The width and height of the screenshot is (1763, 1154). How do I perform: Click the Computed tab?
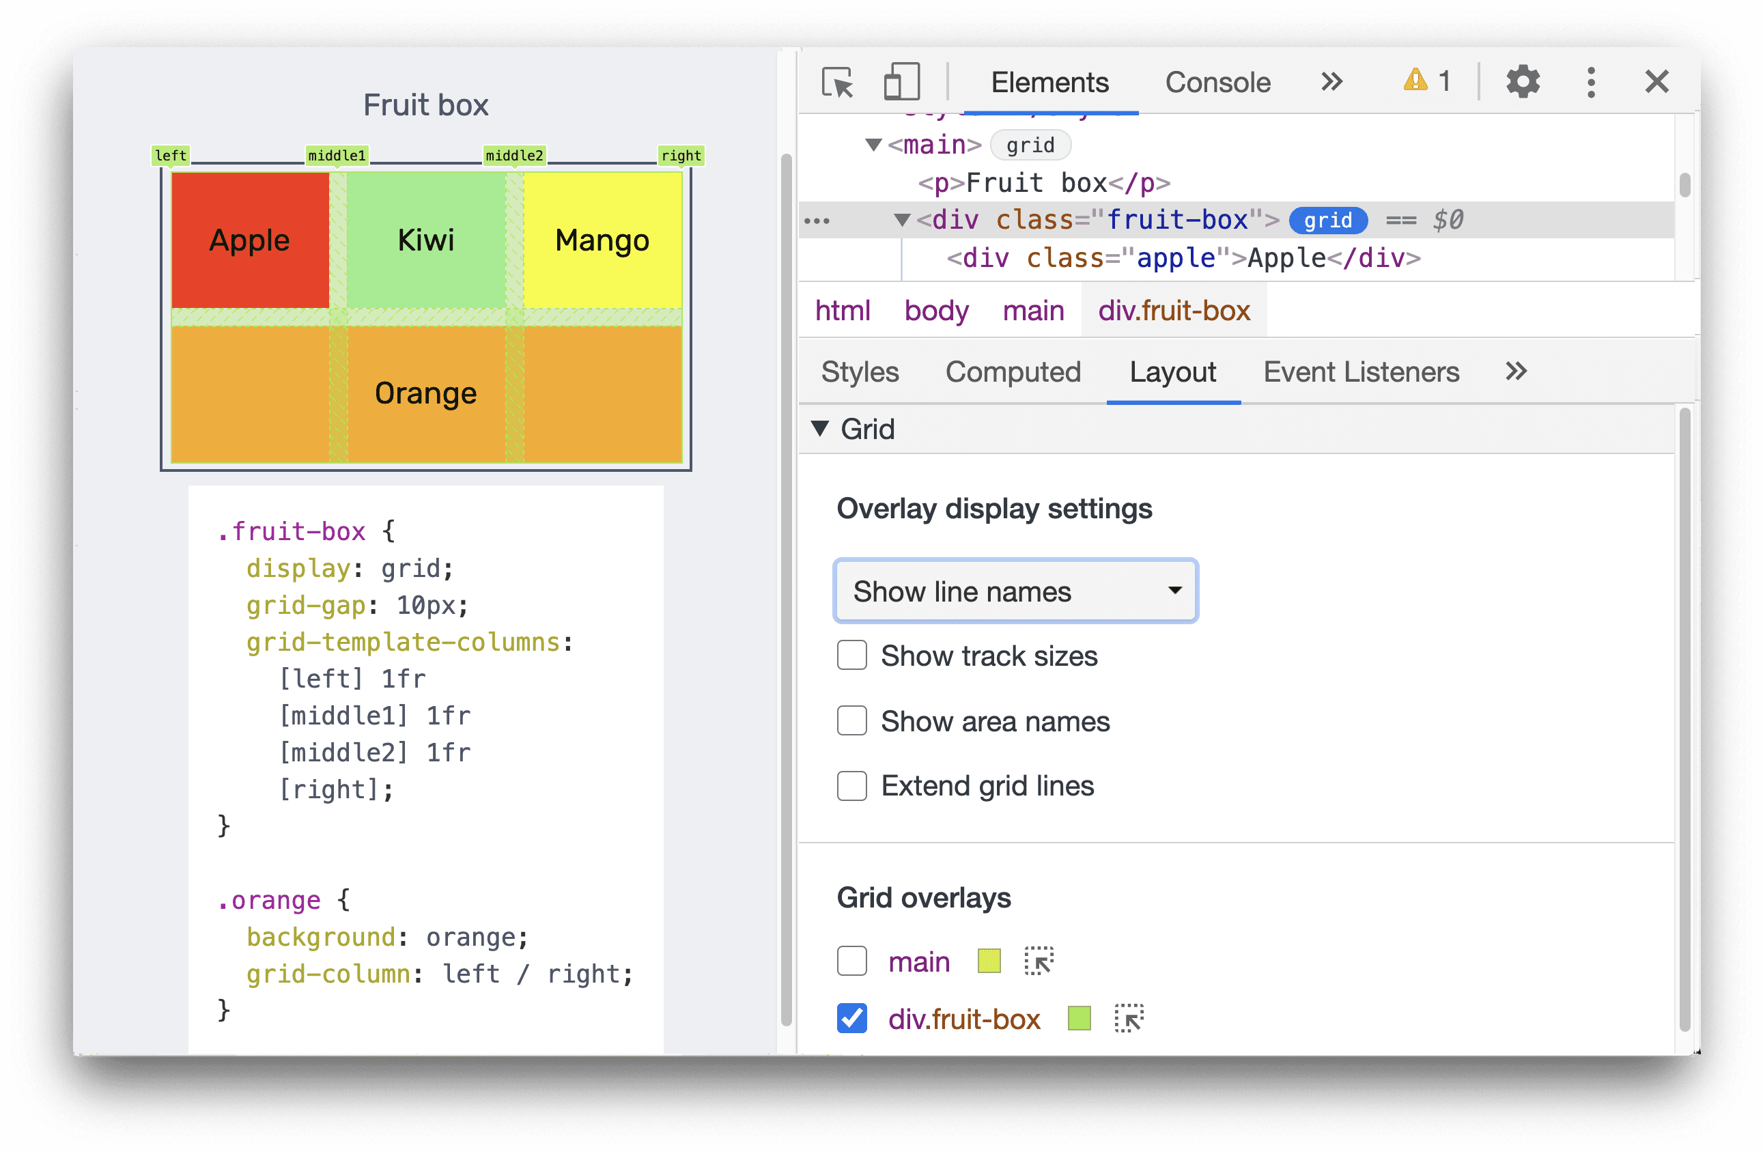click(x=1015, y=372)
